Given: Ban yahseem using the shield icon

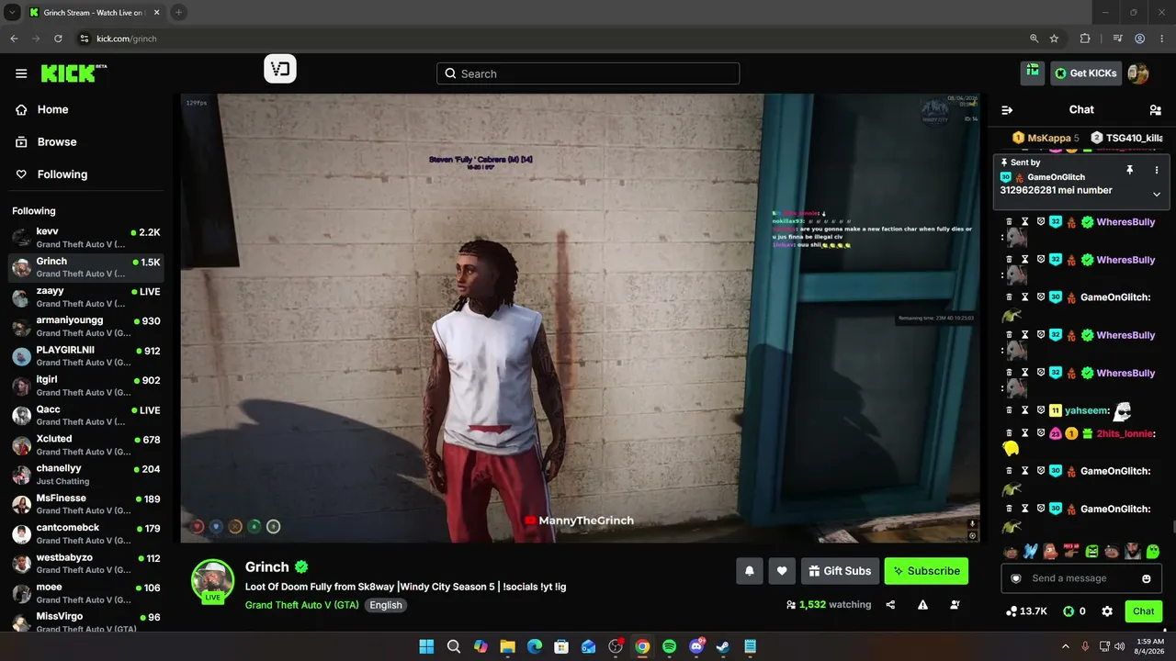Looking at the screenshot, I should [x=1041, y=410].
